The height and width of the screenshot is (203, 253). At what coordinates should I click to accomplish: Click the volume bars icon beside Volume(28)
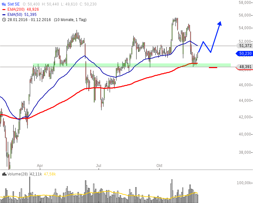click(4, 174)
